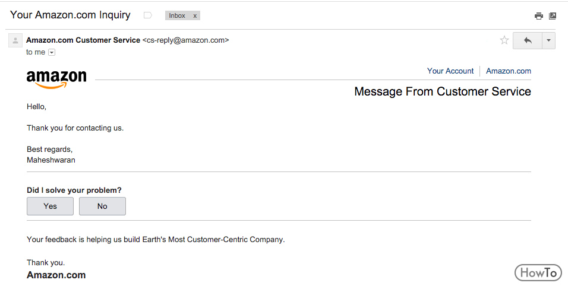Open email in new window icon
This screenshot has width=568, height=286.
(x=553, y=16)
